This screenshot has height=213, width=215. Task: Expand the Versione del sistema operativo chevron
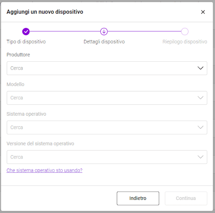(x=200, y=157)
